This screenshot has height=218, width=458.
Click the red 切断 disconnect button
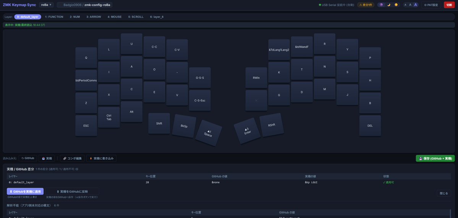point(449,5)
